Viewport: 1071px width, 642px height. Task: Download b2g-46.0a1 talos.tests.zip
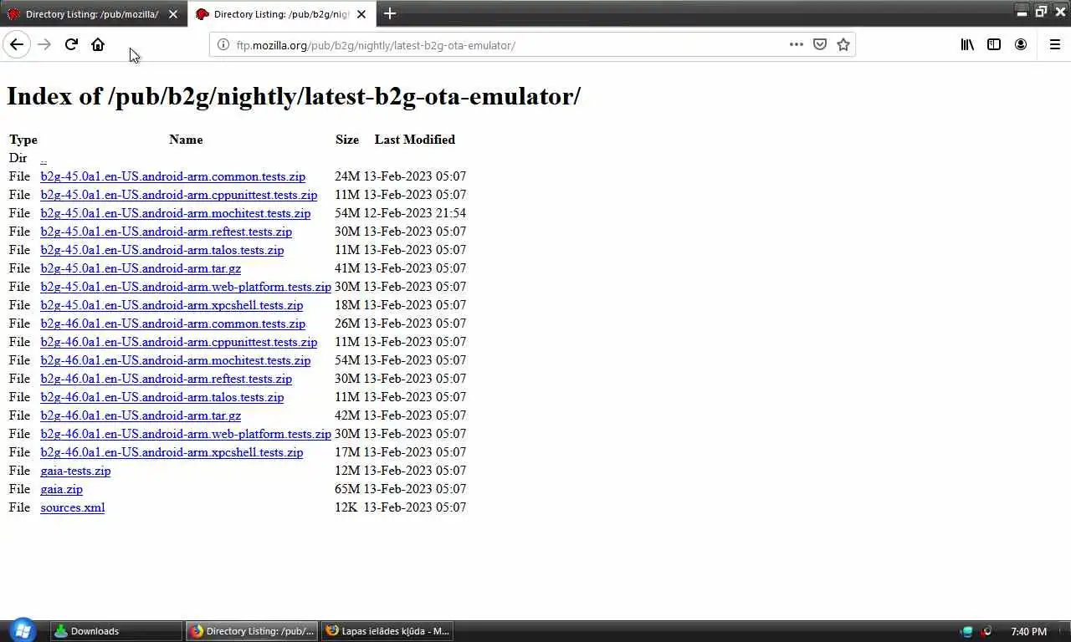pyautogui.click(x=161, y=397)
